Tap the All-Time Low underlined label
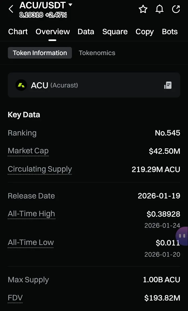Viewport: 188px width, 311px height. (31, 242)
